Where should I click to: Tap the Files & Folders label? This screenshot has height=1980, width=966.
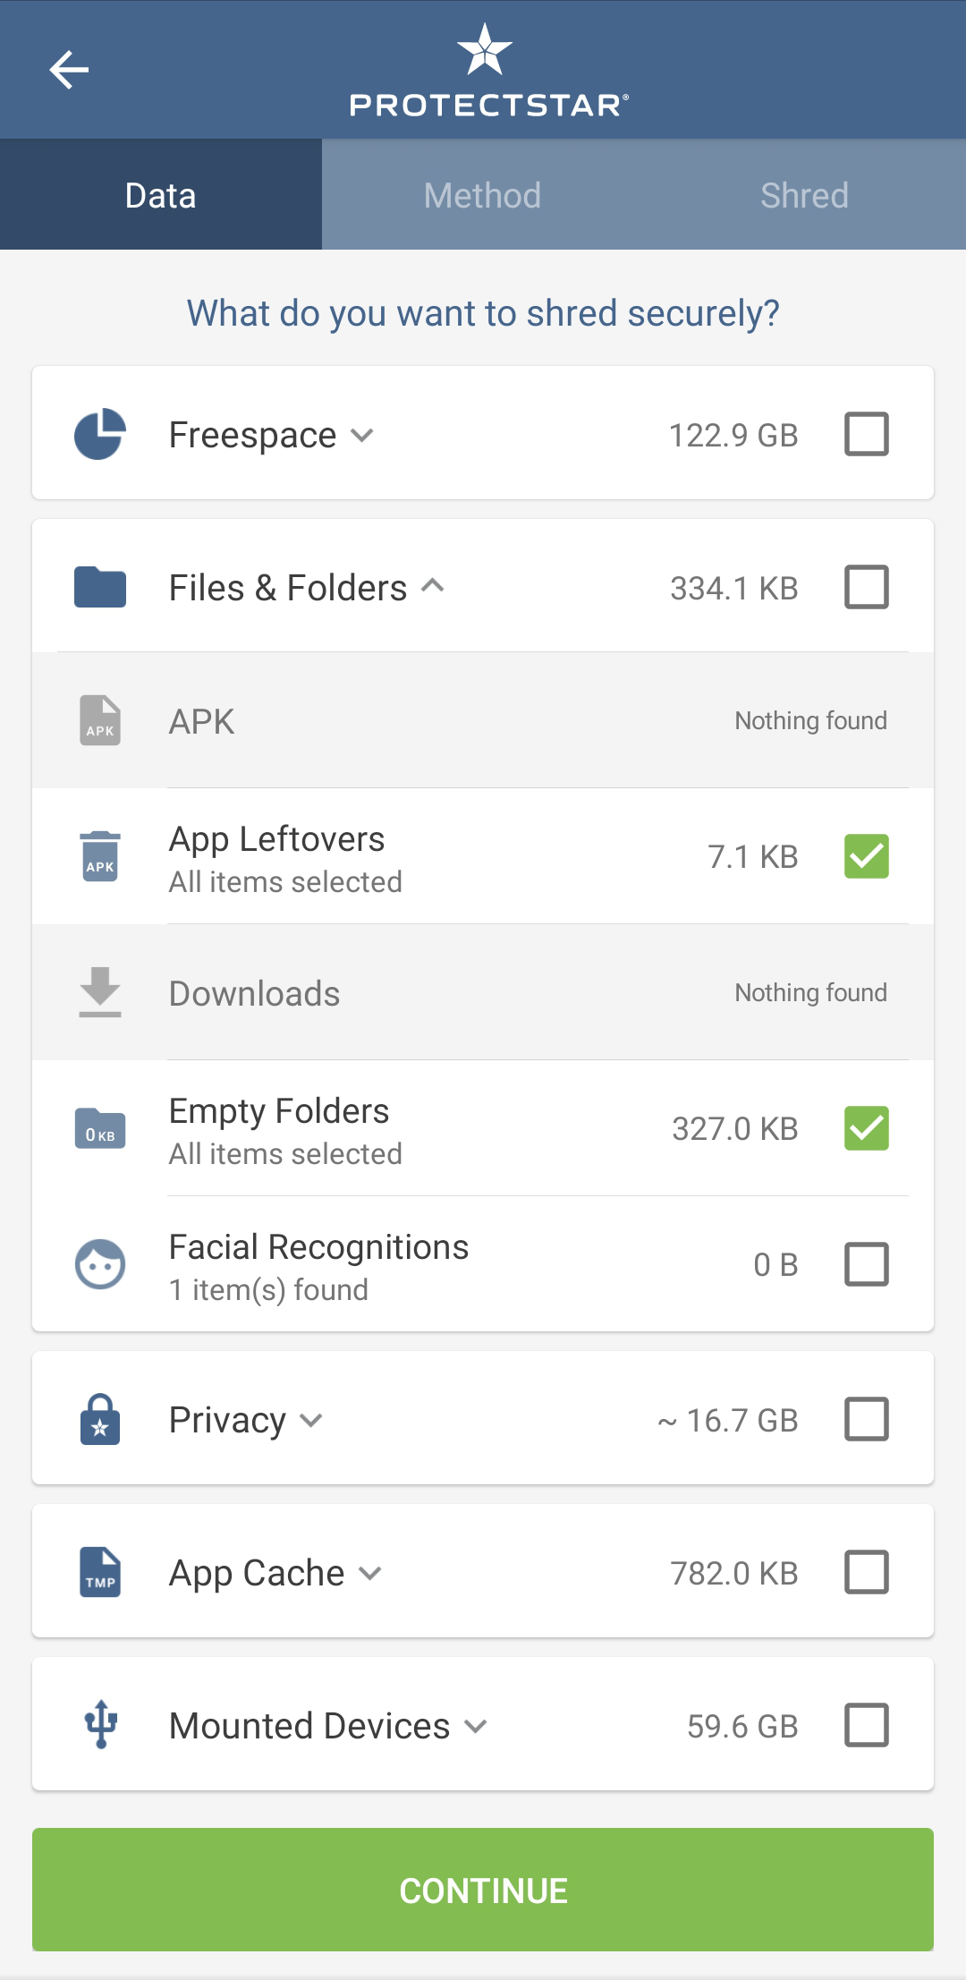288,589
